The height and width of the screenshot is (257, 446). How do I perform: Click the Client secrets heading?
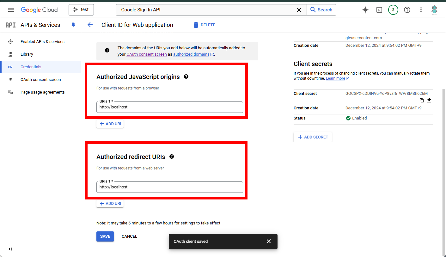[313, 64]
